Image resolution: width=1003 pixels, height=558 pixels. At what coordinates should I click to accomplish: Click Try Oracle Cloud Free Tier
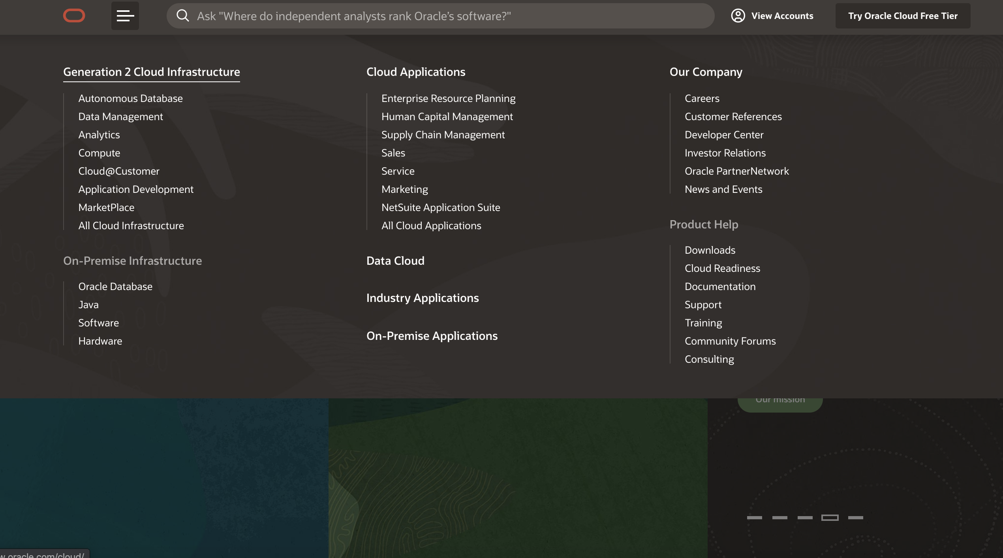click(903, 16)
